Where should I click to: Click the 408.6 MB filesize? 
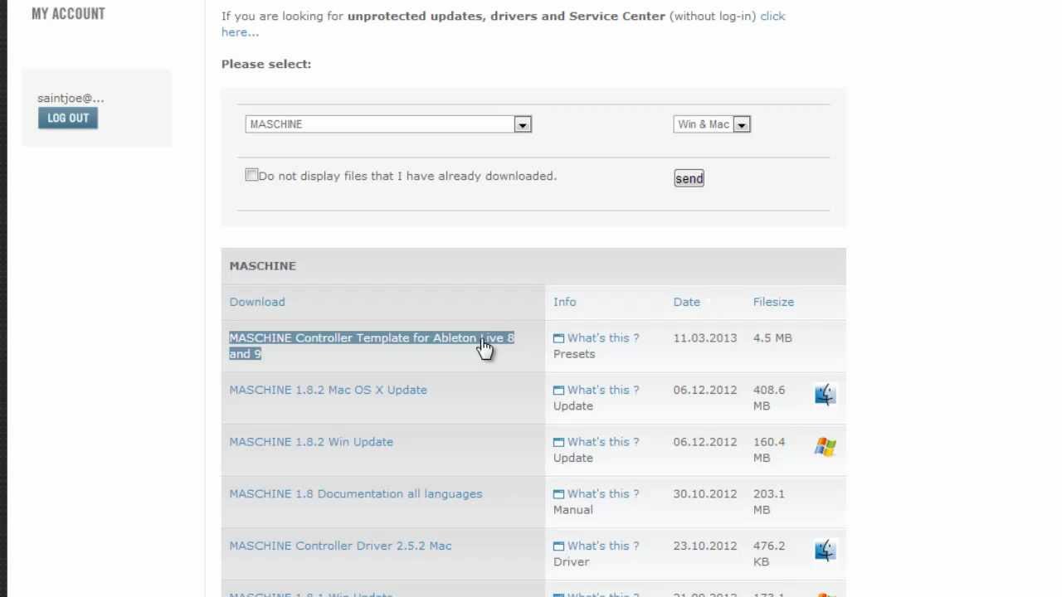pos(769,397)
